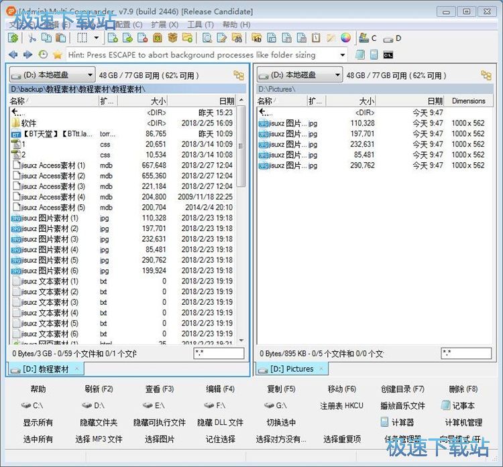Click the 刷新 (F2) button
The width and height of the screenshot is (503, 467).
point(99,389)
